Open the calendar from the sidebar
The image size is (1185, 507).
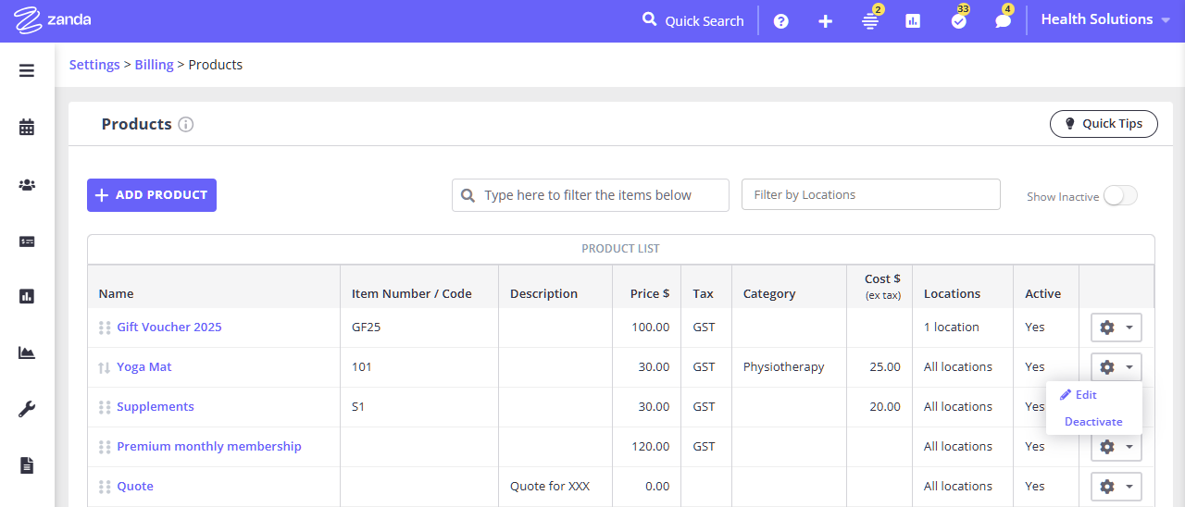pos(27,128)
